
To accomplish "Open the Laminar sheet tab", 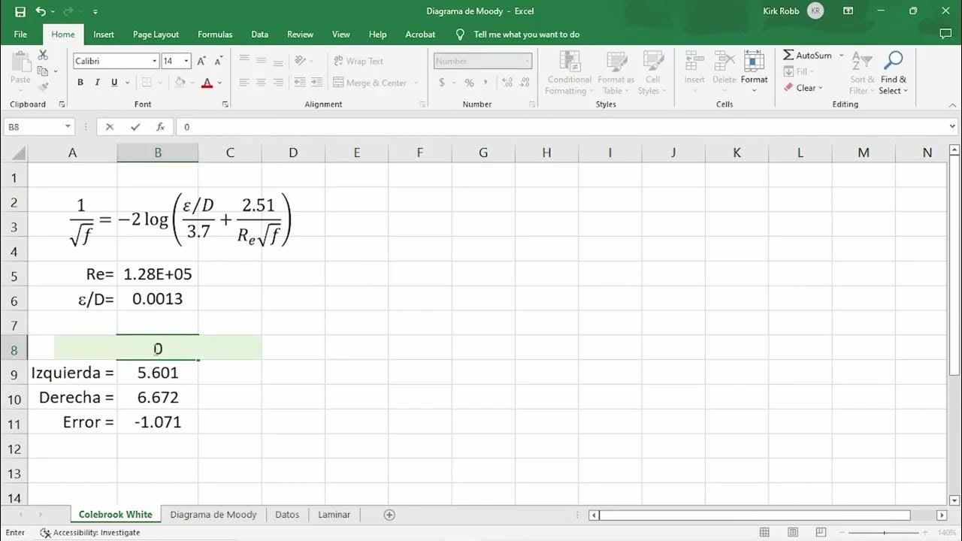I will (x=334, y=515).
